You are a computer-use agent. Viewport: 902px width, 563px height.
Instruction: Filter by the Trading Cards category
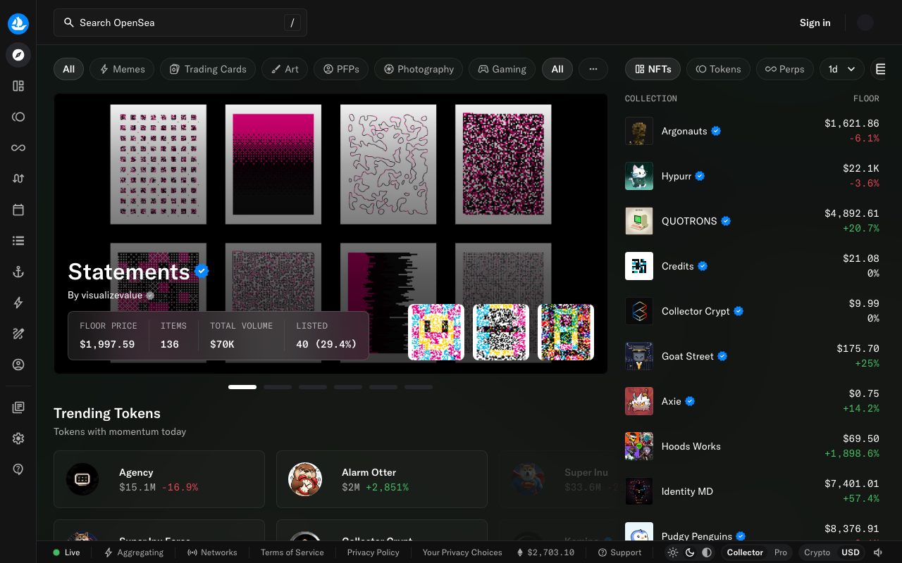pos(208,69)
